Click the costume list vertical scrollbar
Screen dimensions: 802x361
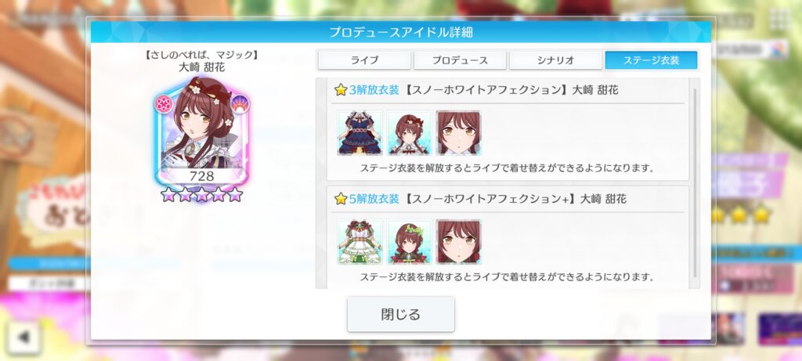[695, 183]
